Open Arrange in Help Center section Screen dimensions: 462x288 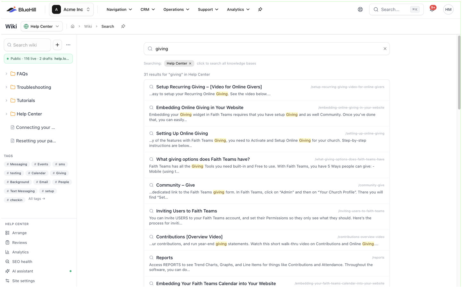pos(19,233)
